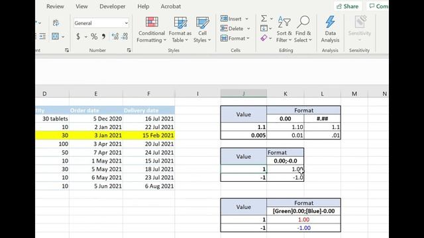Expand the Clear dropdown arrow
424x238 pixels.
270,38
